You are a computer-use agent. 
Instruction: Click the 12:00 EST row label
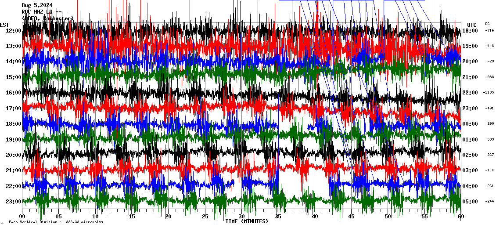pos(13,31)
